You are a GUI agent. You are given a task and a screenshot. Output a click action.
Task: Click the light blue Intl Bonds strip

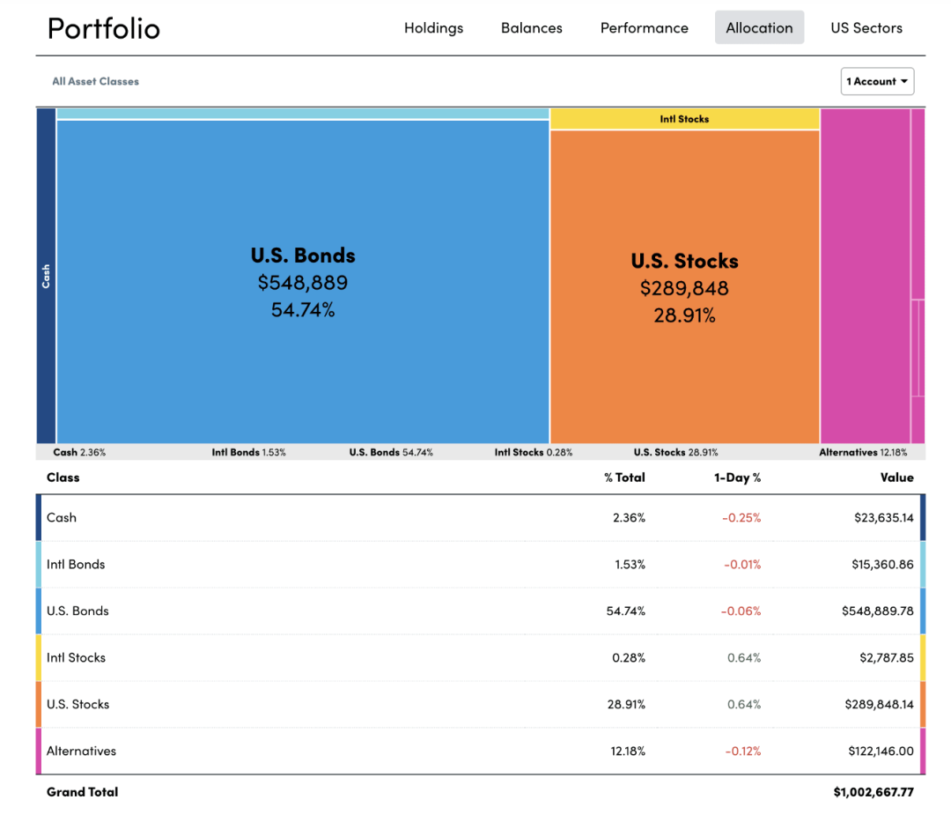303,114
